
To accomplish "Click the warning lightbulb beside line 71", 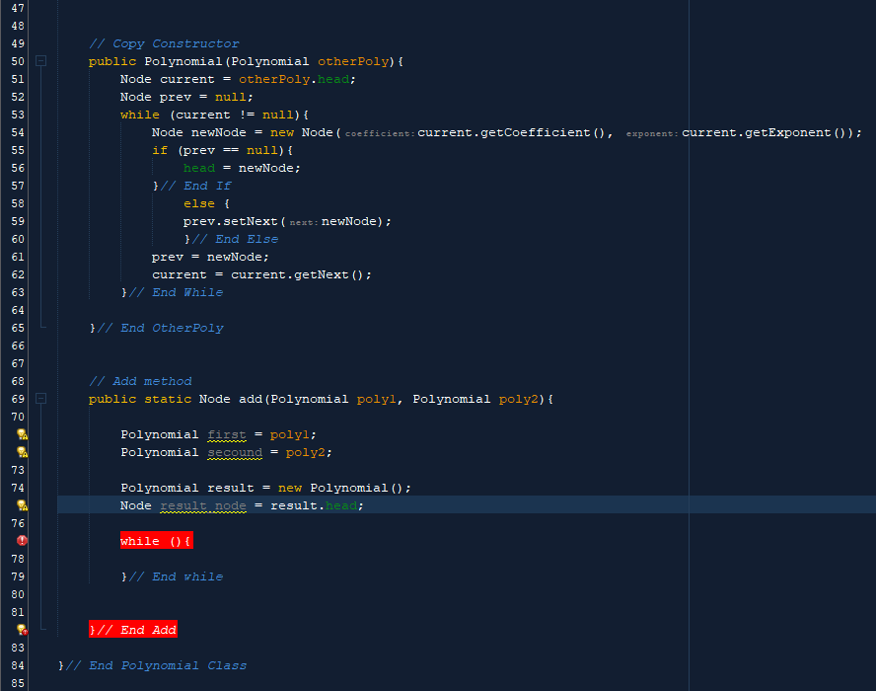I will (x=22, y=434).
